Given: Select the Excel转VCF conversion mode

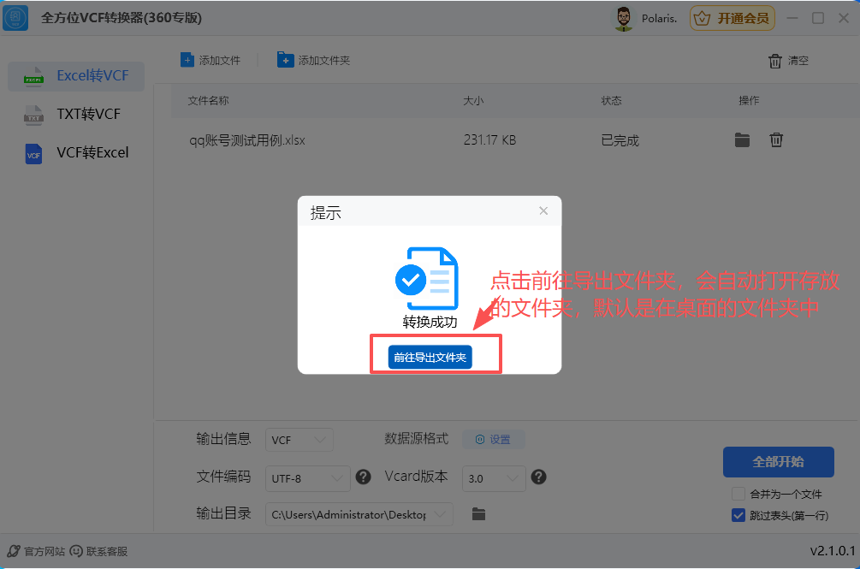Looking at the screenshot, I should point(75,75).
